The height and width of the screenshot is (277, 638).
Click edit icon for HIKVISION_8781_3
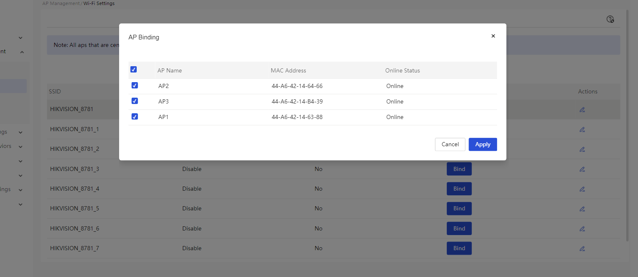[582, 169]
